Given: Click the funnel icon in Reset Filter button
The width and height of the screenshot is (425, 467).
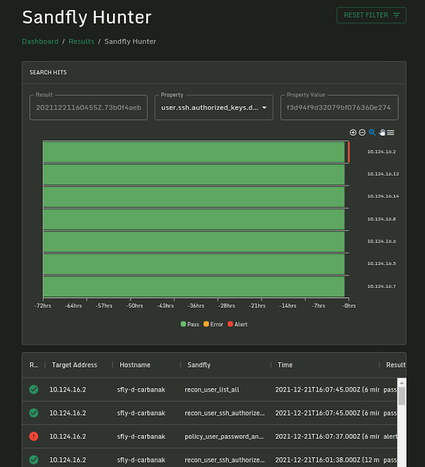Looking at the screenshot, I should [x=397, y=15].
